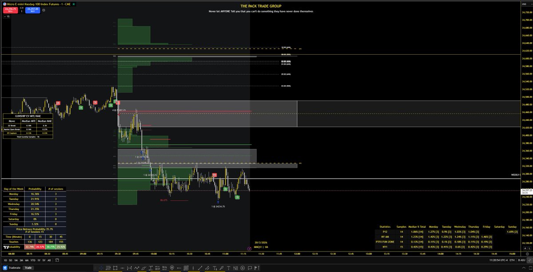Screen dimensions: 533x272
Task: Select the diagonal trend line tool
Action: pyautogui.click(x=200, y=268)
